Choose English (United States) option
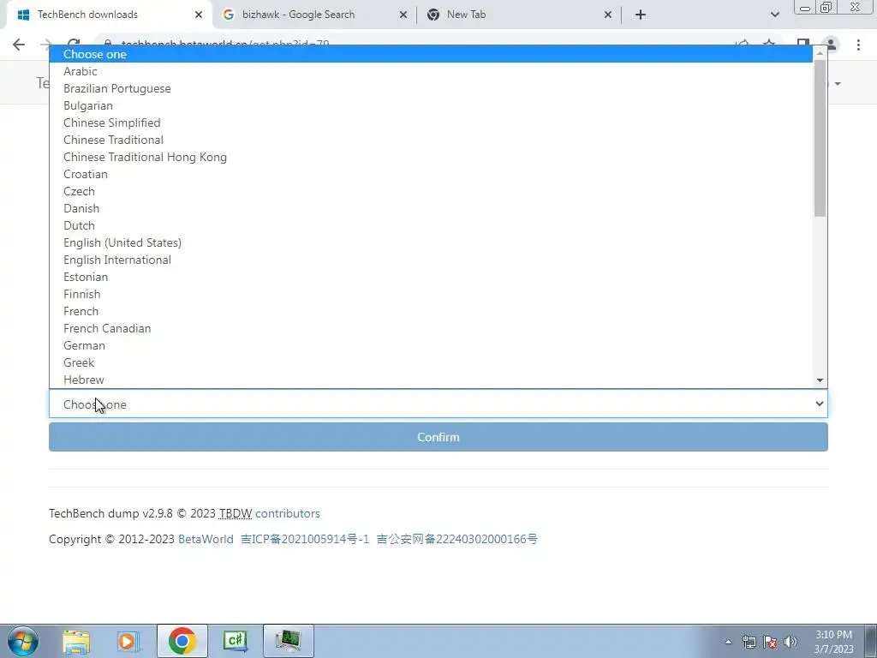This screenshot has height=658, width=877. click(431, 242)
